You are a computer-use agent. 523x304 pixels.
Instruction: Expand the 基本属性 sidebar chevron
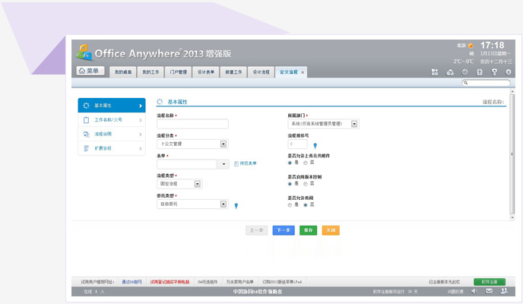pos(141,106)
